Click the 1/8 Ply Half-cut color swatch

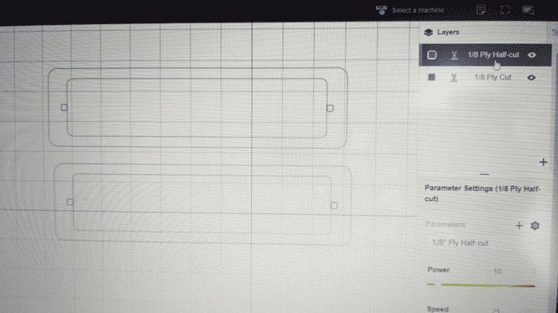(x=432, y=55)
